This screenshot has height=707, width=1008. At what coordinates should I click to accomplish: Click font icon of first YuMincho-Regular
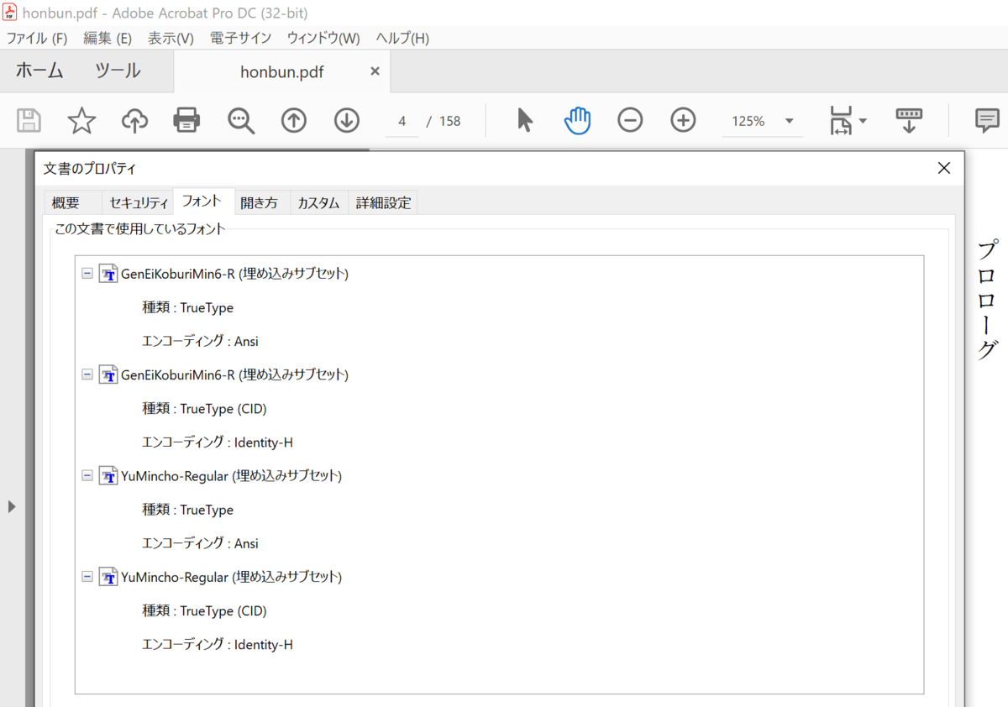pos(108,476)
